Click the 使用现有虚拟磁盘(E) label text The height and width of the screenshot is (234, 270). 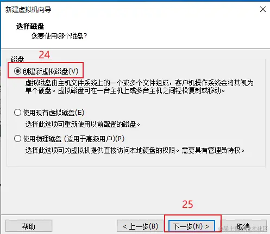tap(54, 113)
